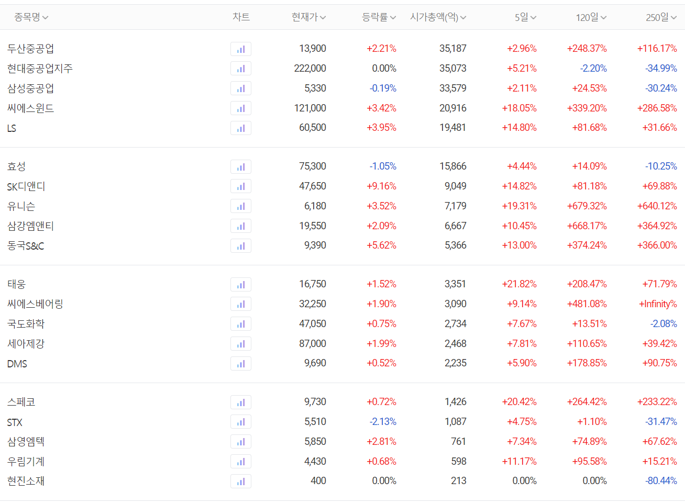The image size is (685, 504).
Task: Open chart icon for 유니슨
Action: pos(241,206)
